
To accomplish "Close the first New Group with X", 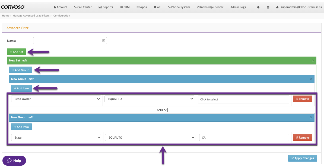I will (x=311, y=79).
